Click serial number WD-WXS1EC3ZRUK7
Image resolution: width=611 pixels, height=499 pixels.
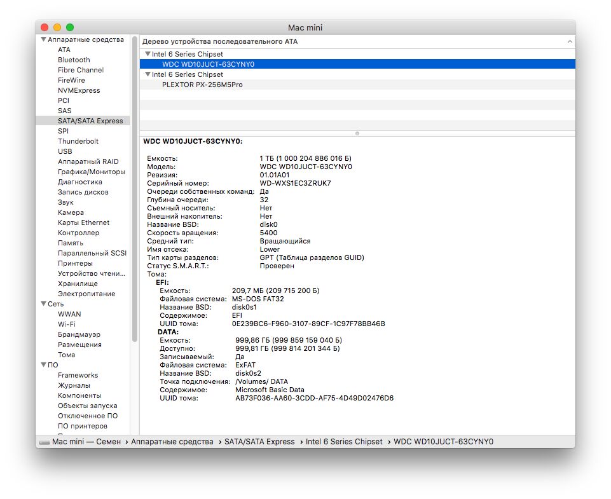(x=296, y=183)
